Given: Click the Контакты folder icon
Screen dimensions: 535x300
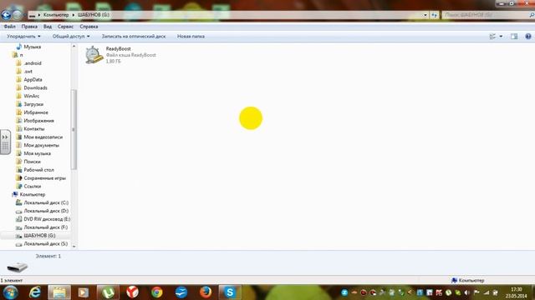Looking at the screenshot, I should [x=19, y=129].
